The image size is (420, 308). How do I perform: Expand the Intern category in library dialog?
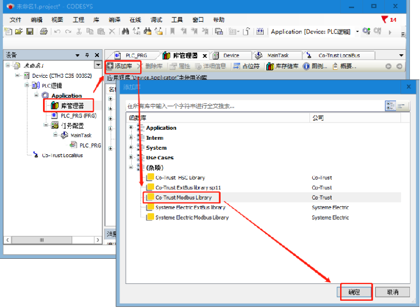[131, 138]
